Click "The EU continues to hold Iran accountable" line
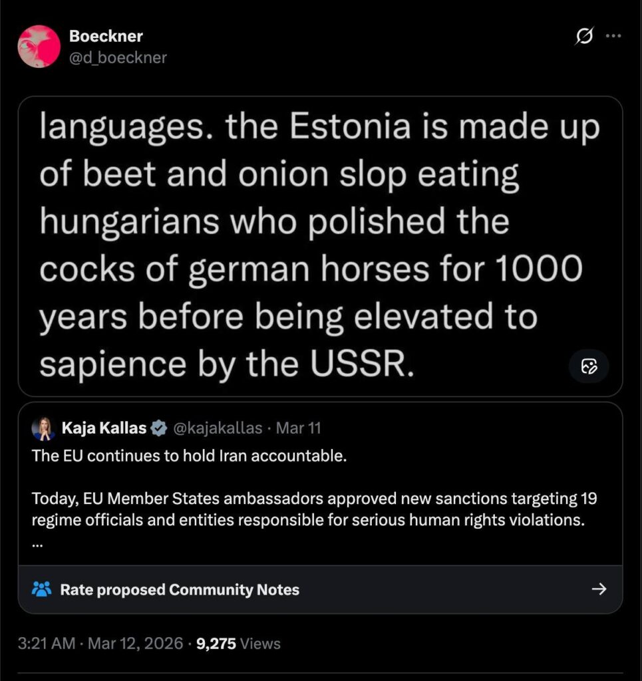This screenshot has width=642, height=681. coord(190,457)
